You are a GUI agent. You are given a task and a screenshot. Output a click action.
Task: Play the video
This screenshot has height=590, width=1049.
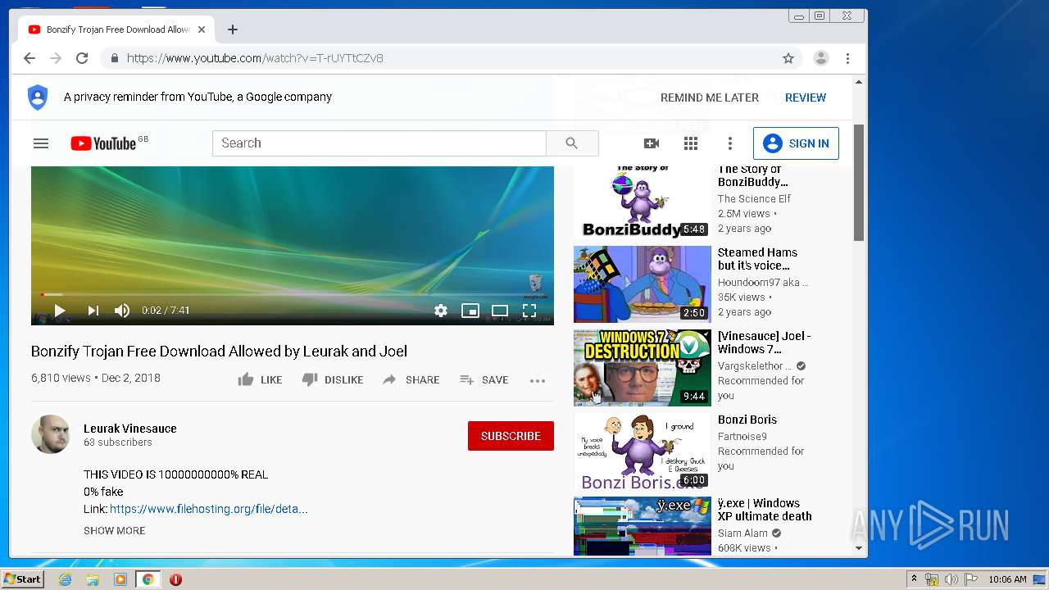click(x=59, y=311)
